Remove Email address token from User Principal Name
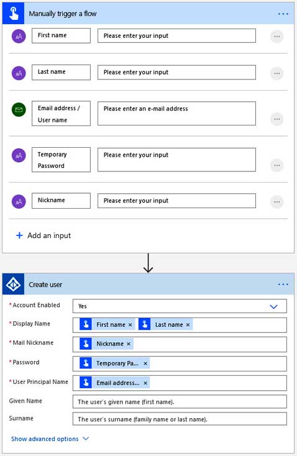 pos(145,383)
